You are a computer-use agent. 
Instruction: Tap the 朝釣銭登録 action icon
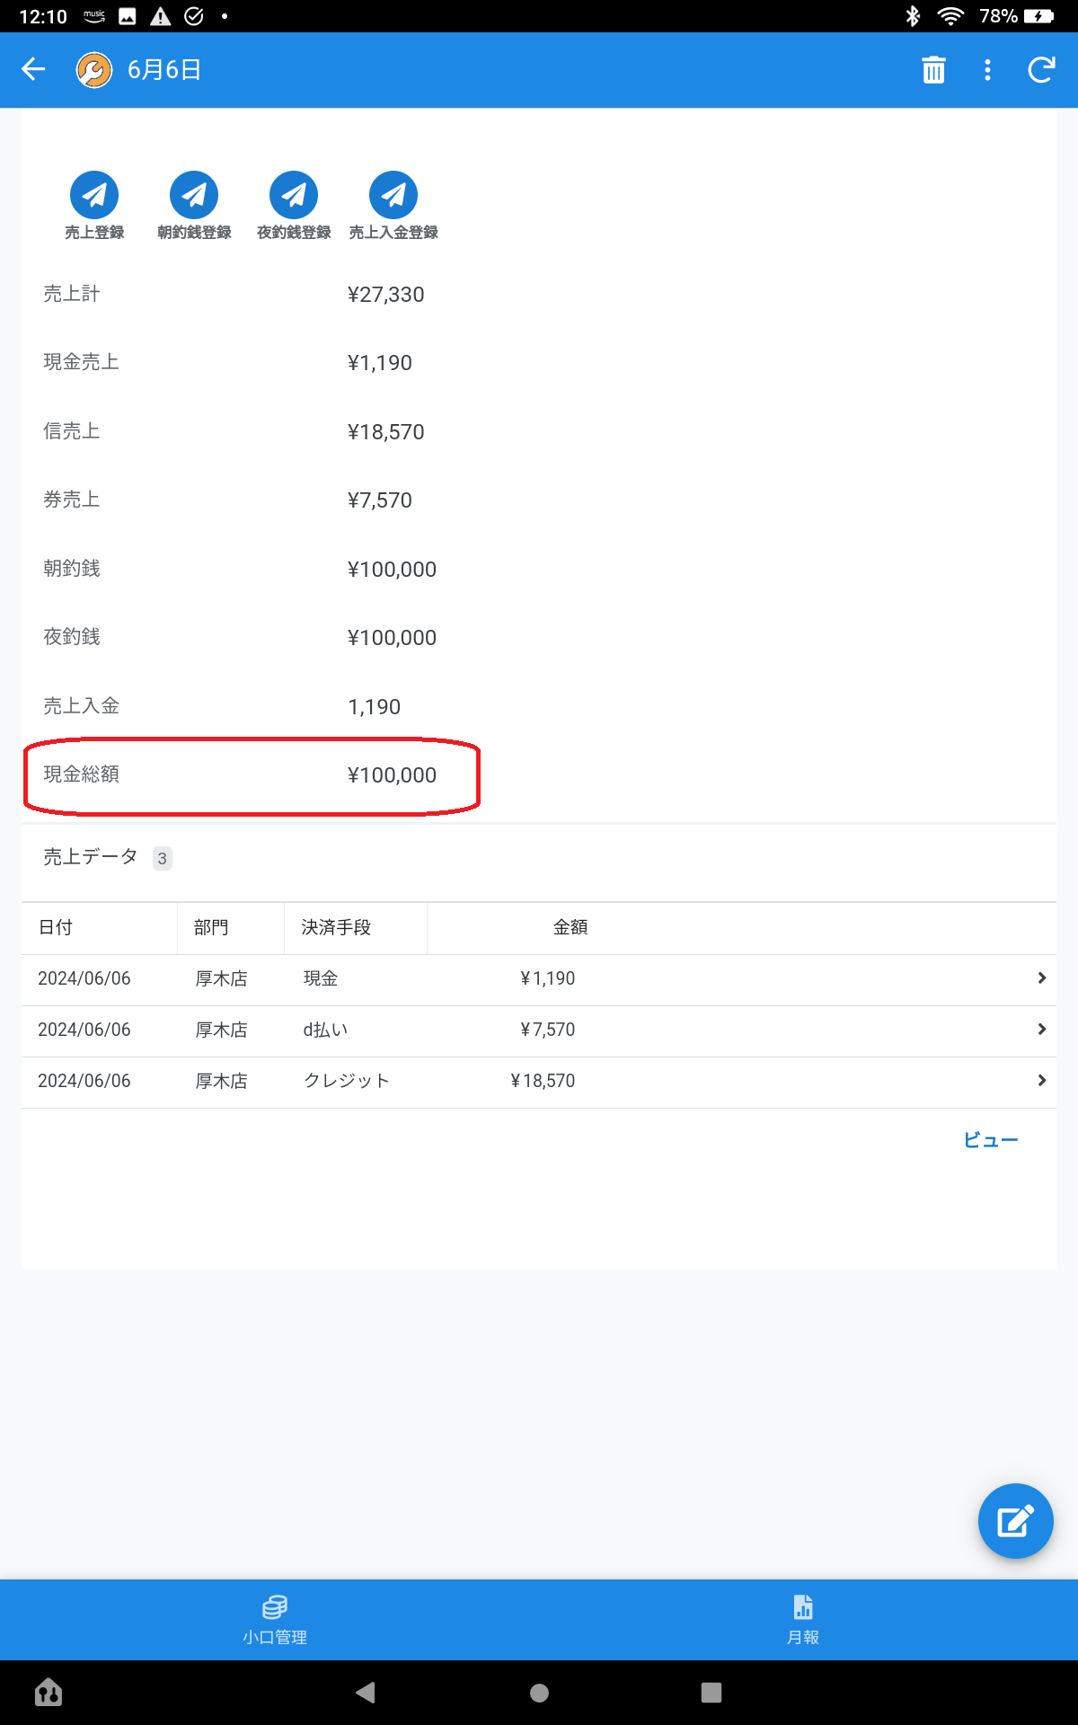pyautogui.click(x=194, y=195)
